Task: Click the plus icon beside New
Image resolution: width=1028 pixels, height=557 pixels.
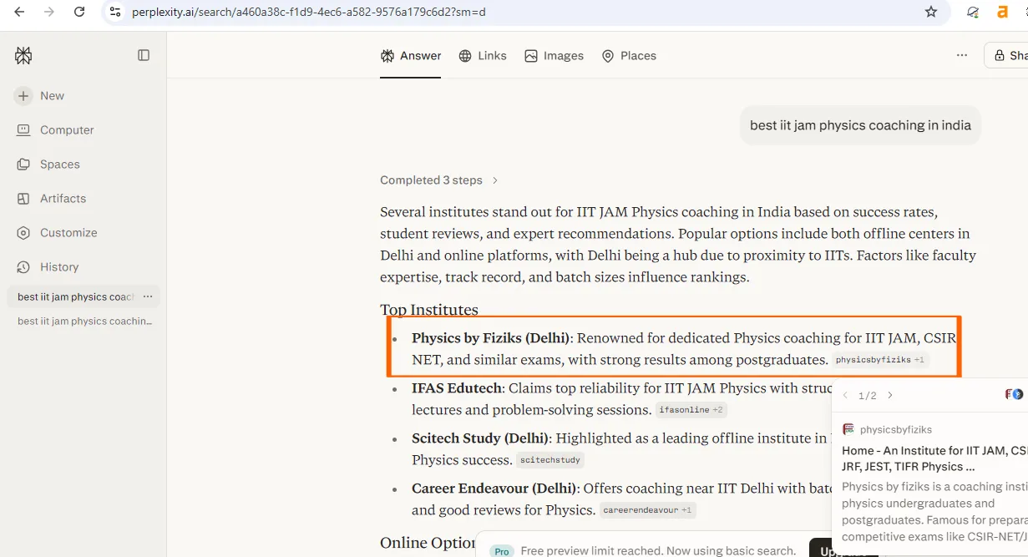Action: coord(23,96)
